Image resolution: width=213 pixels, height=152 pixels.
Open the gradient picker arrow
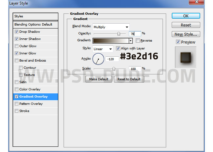[130, 41]
